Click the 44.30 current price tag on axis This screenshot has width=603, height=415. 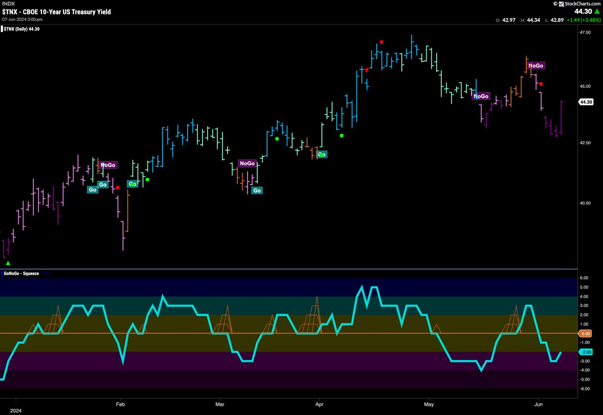coord(586,102)
